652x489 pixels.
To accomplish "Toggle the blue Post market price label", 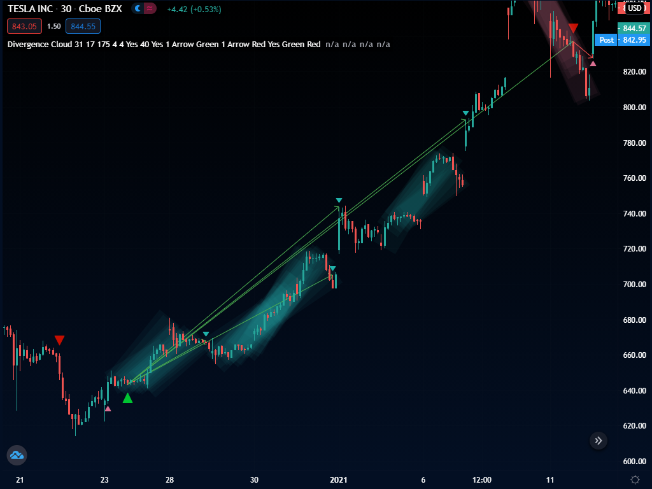I will [606, 39].
